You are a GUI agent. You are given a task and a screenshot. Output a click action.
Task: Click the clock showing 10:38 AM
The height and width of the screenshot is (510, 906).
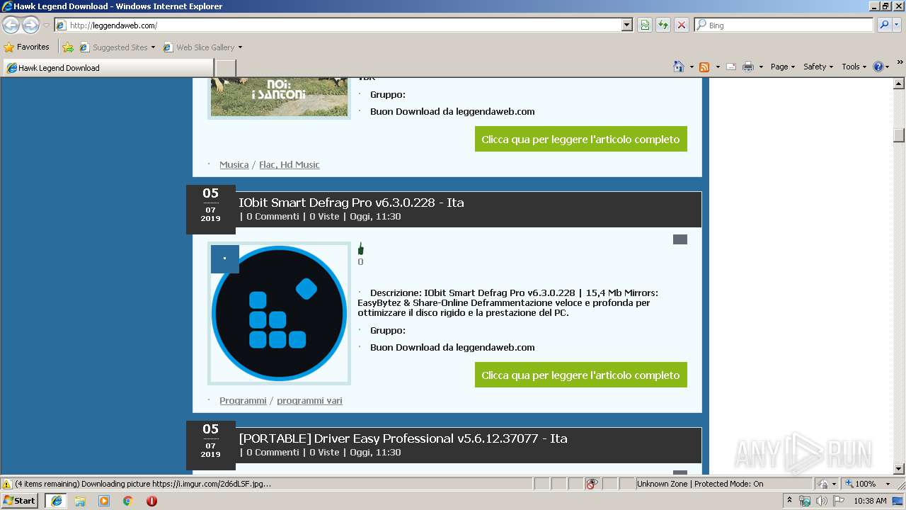click(870, 501)
